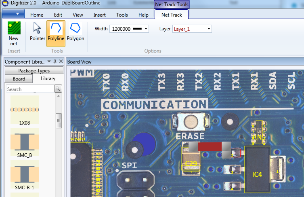304x197 pixels.
Task: Click the search magnifier icon
Action: [x=58, y=89]
